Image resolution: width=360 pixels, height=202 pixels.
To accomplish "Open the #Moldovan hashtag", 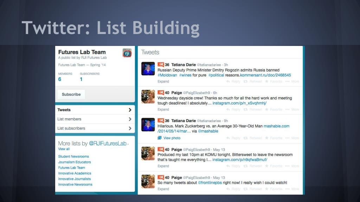I will click(167, 75).
